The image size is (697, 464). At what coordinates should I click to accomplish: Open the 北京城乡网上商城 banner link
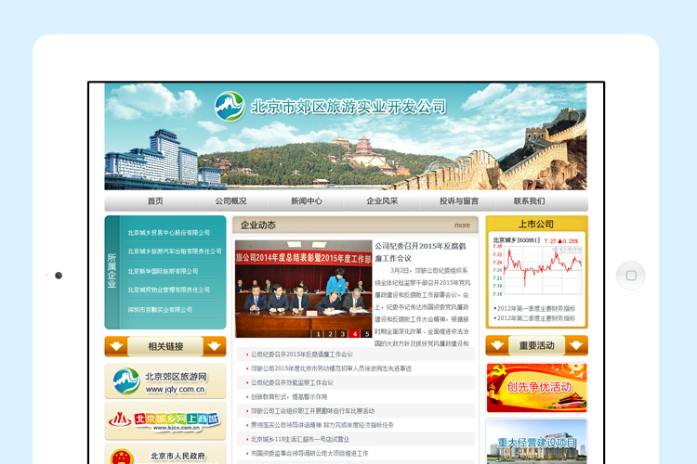(x=165, y=420)
